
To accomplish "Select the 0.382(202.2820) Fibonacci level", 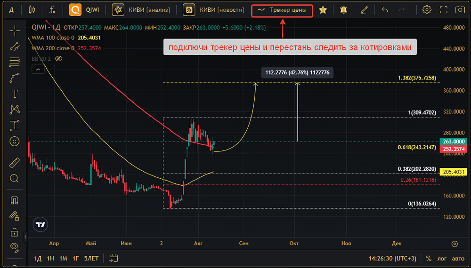I will (x=417, y=169).
